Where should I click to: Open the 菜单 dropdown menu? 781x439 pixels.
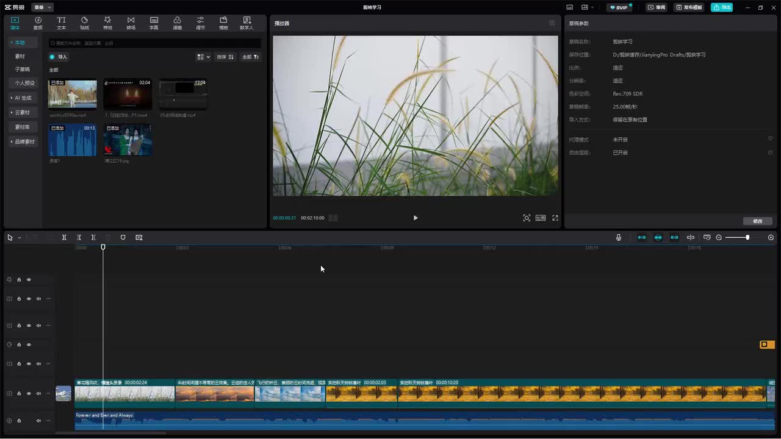[x=42, y=7]
